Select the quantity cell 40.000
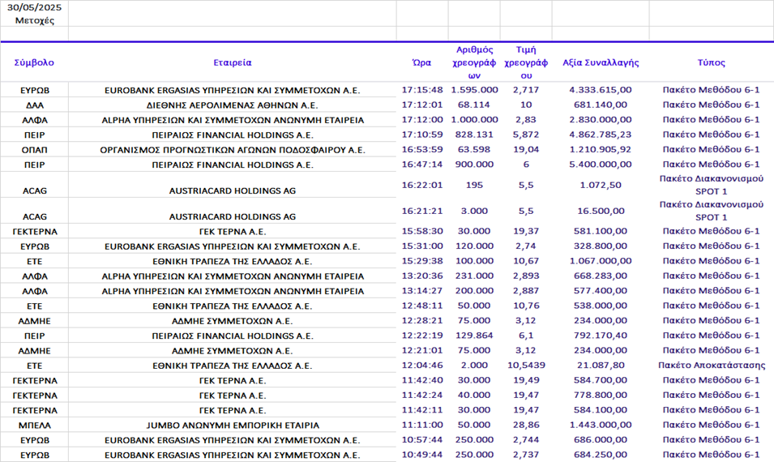 tap(474, 395)
